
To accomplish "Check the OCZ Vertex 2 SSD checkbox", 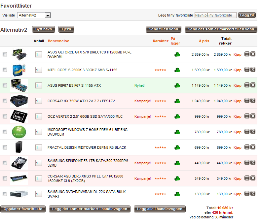I will tap(5, 116).
